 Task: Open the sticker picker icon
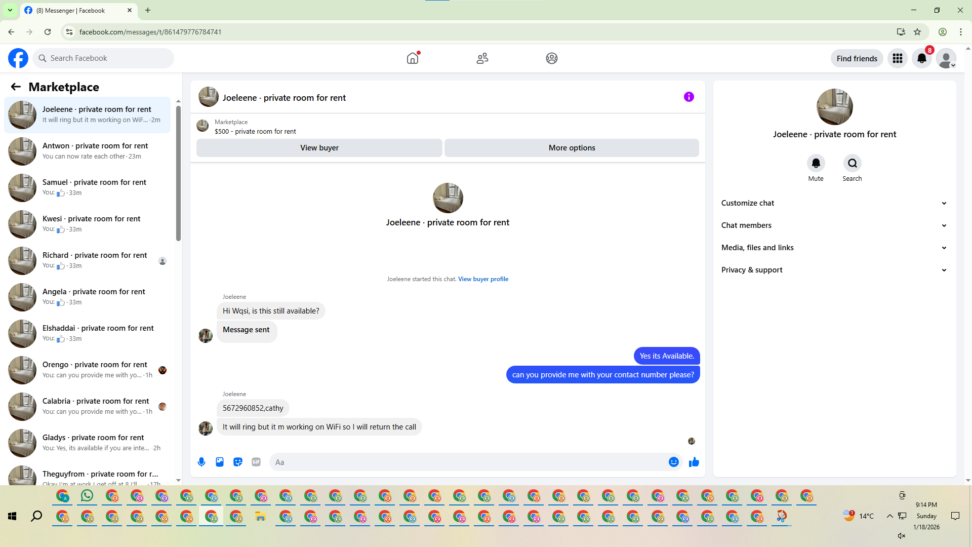click(x=238, y=462)
